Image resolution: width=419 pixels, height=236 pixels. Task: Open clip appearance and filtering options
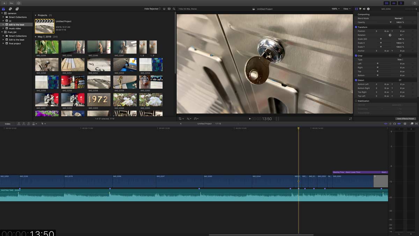(x=169, y=9)
